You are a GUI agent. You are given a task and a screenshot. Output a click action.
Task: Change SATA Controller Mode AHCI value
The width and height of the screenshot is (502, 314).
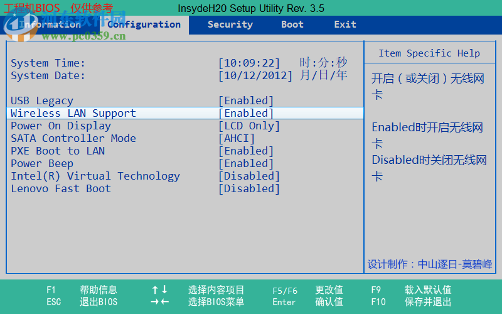(x=237, y=138)
